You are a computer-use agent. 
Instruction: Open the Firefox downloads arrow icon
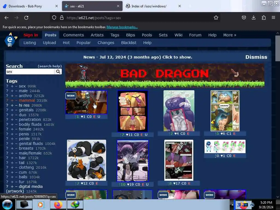click(x=253, y=18)
